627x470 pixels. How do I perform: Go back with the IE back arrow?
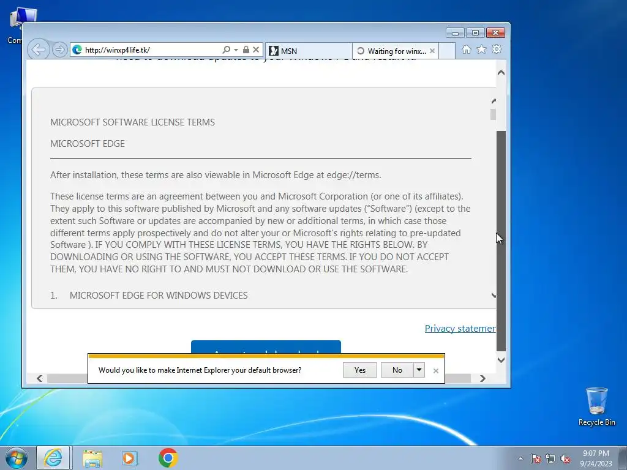pyautogui.click(x=39, y=50)
